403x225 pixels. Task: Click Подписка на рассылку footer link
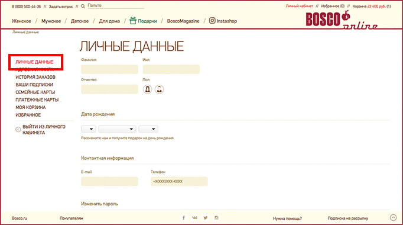coord(347,218)
